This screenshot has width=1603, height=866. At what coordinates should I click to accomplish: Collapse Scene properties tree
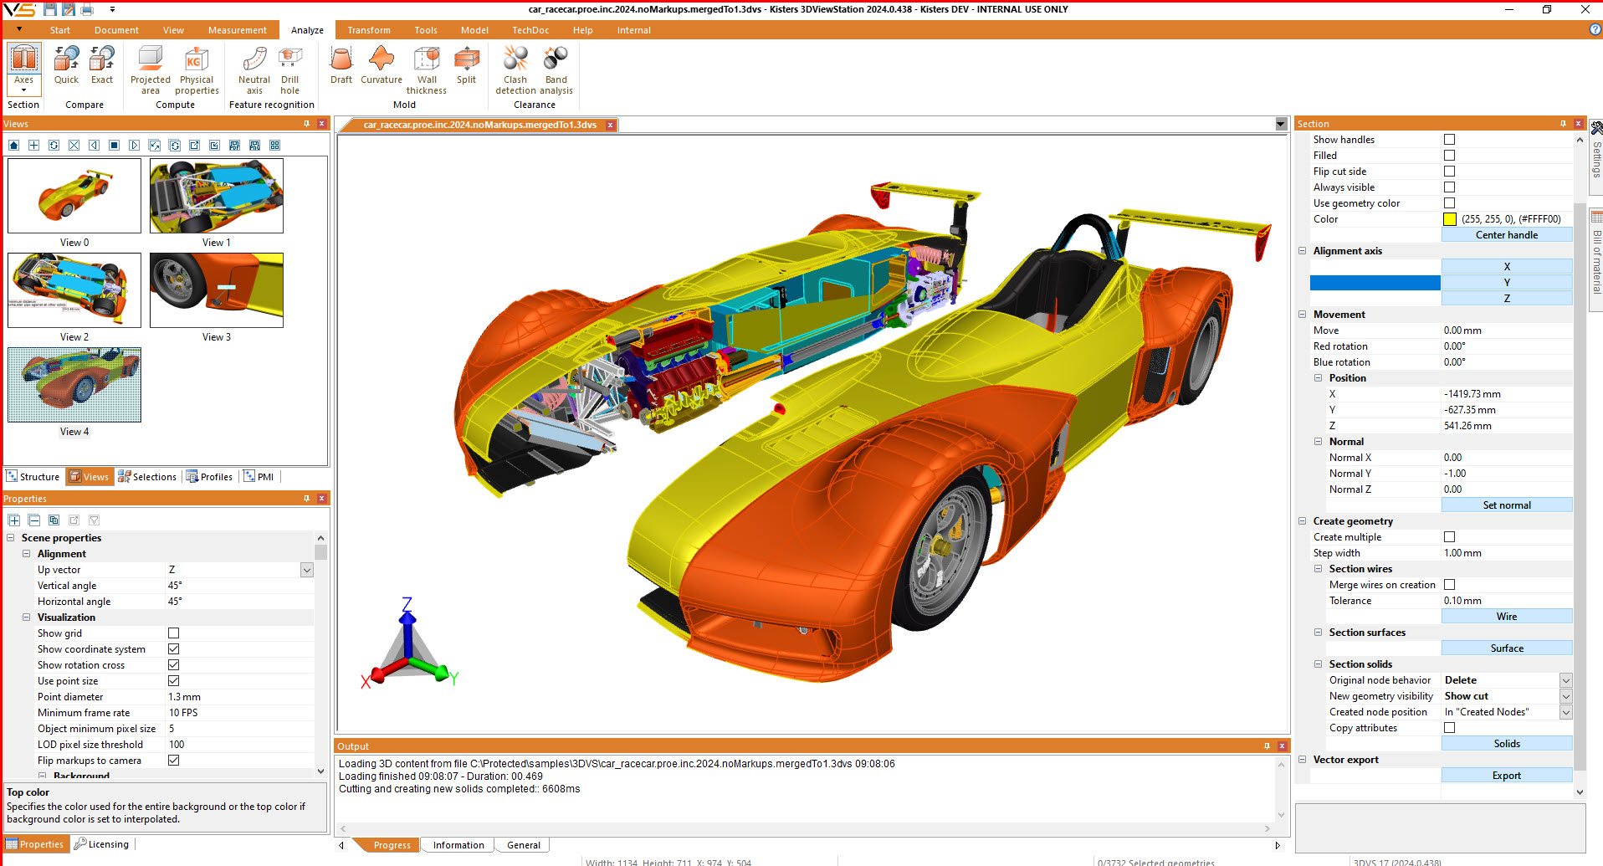[x=10, y=538]
